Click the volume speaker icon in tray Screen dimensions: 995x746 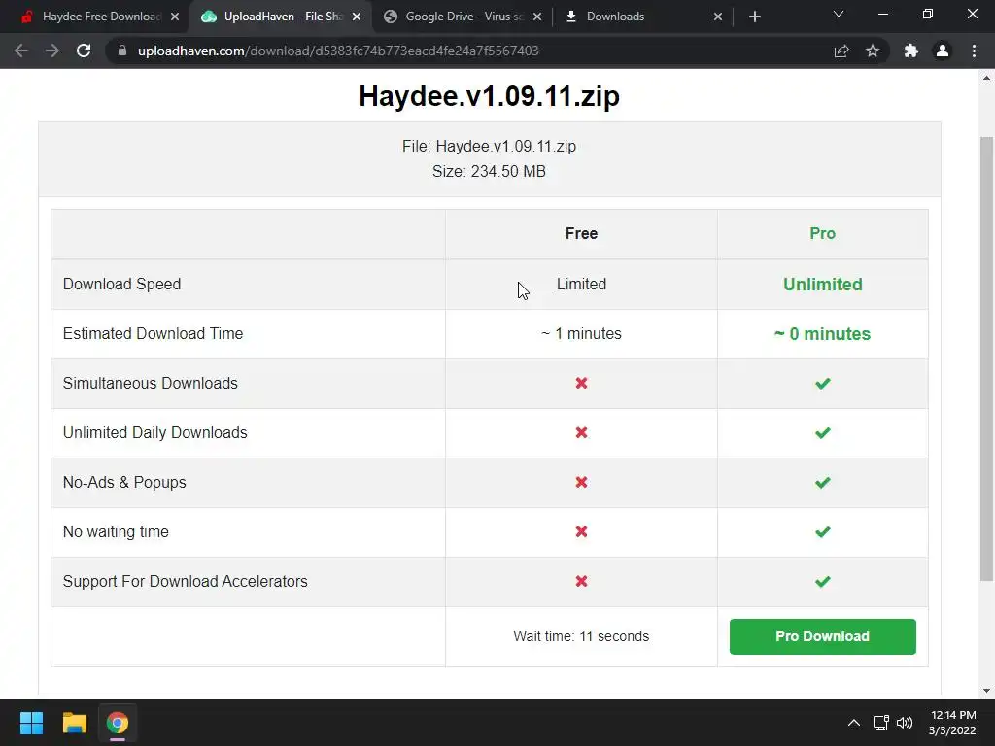[x=905, y=723]
